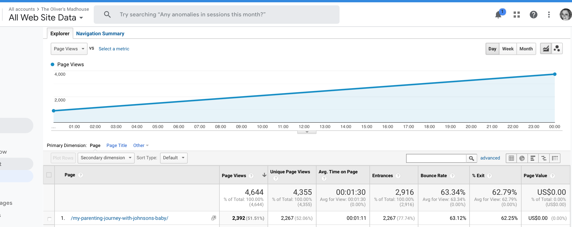Open the Google apps grid

tap(517, 15)
